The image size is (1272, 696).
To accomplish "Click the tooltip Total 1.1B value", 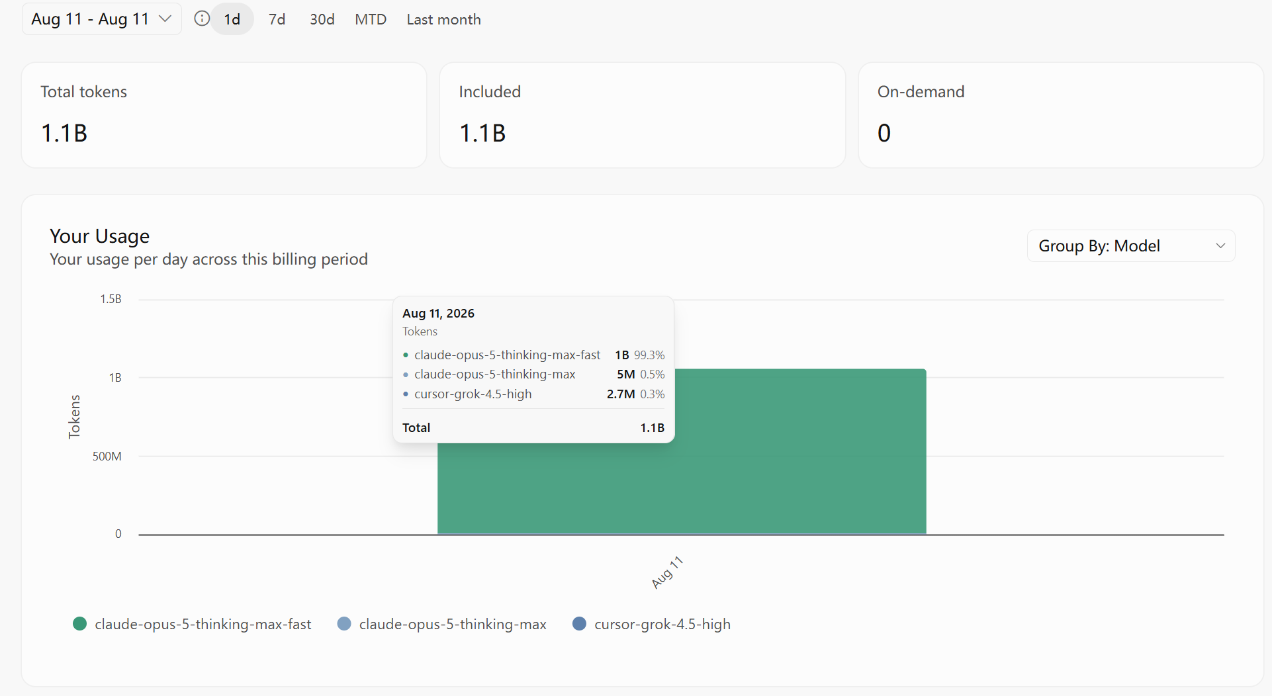I will (x=653, y=428).
